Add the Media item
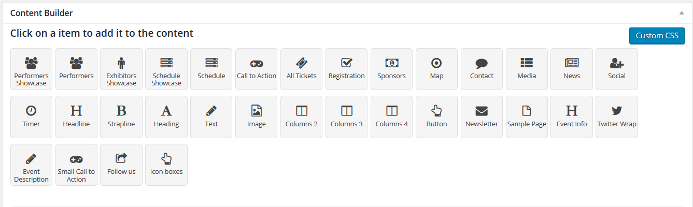 click(x=527, y=69)
